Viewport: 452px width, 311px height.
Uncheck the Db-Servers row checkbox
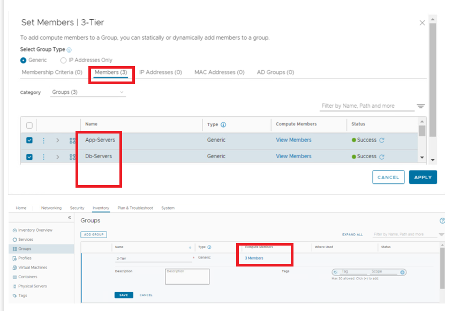29,157
